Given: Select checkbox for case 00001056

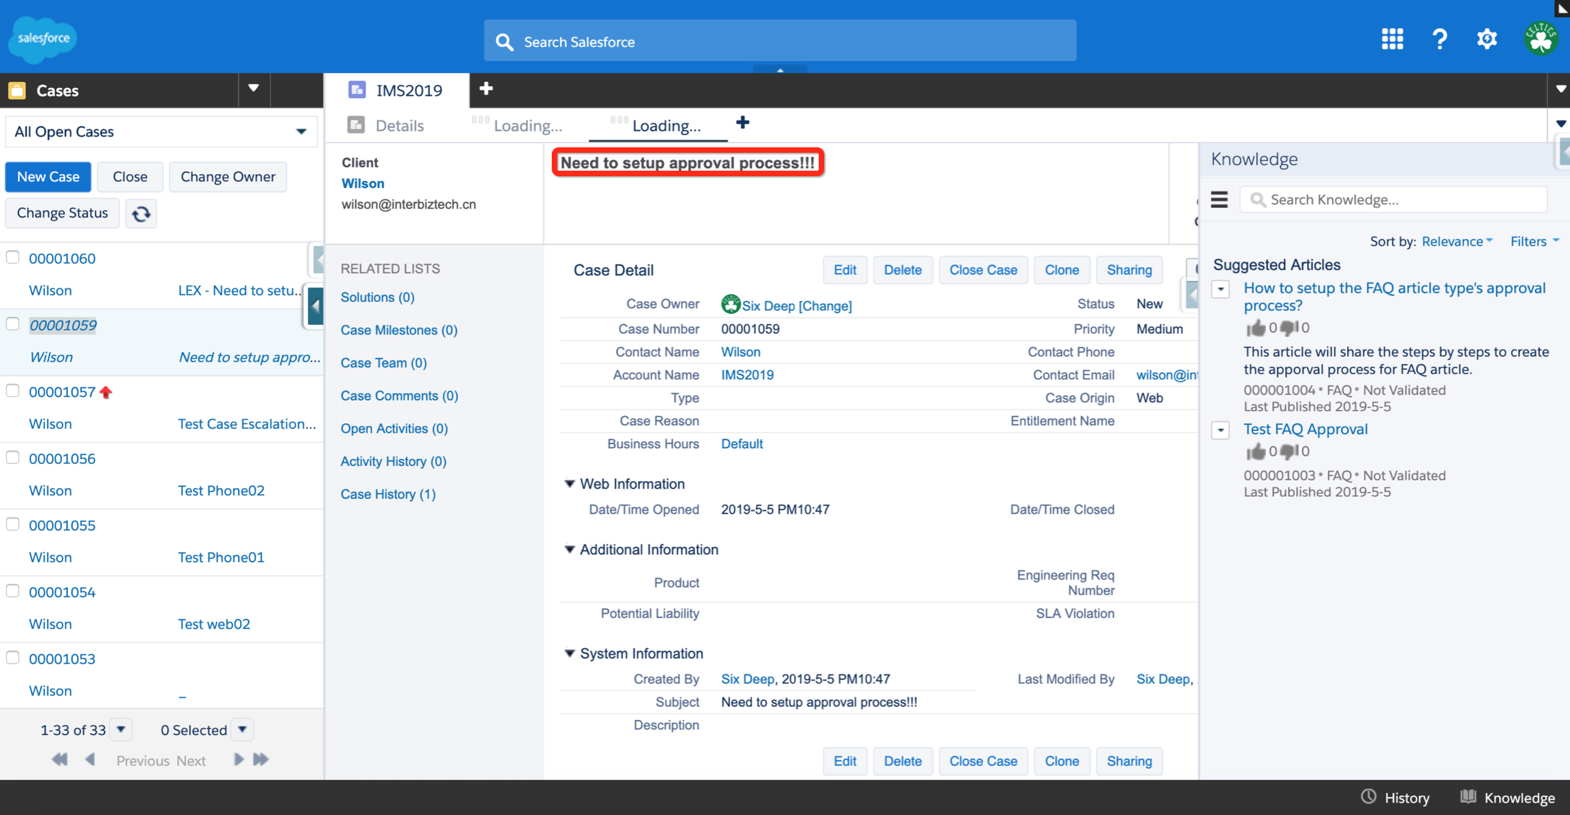Looking at the screenshot, I should 13,458.
